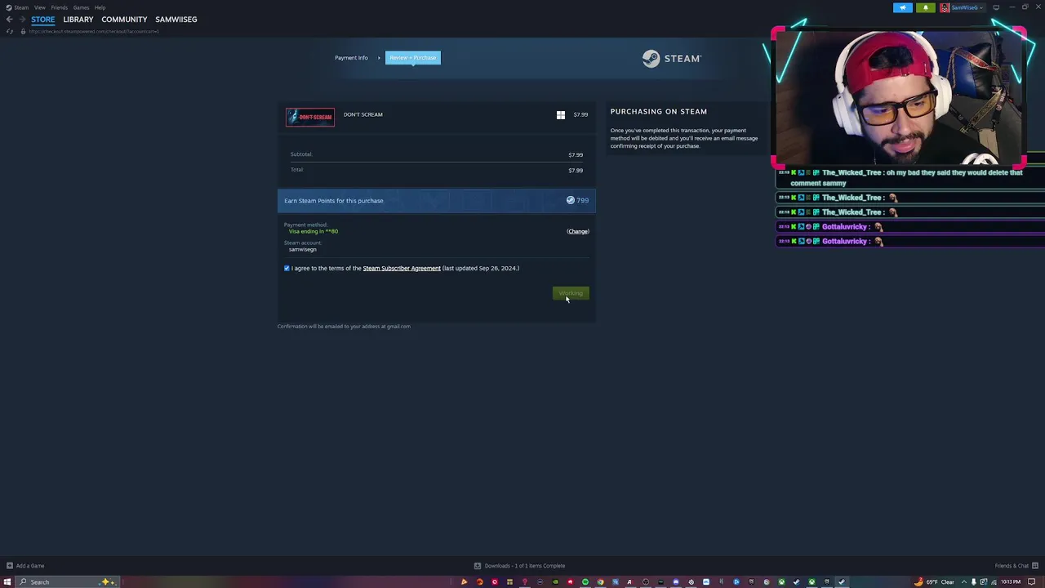Click the taskbar clock 10:13 PM
The height and width of the screenshot is (588, 1045).
(1011, 581)
